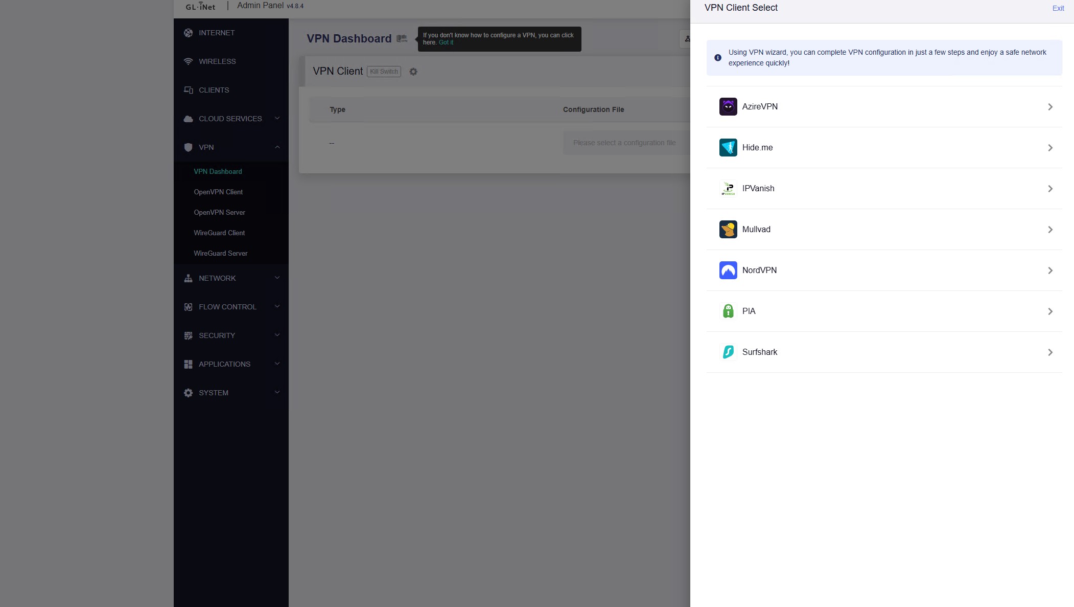Click the PIA green lock icon
1074x607 pixels.
coord(728,311)
